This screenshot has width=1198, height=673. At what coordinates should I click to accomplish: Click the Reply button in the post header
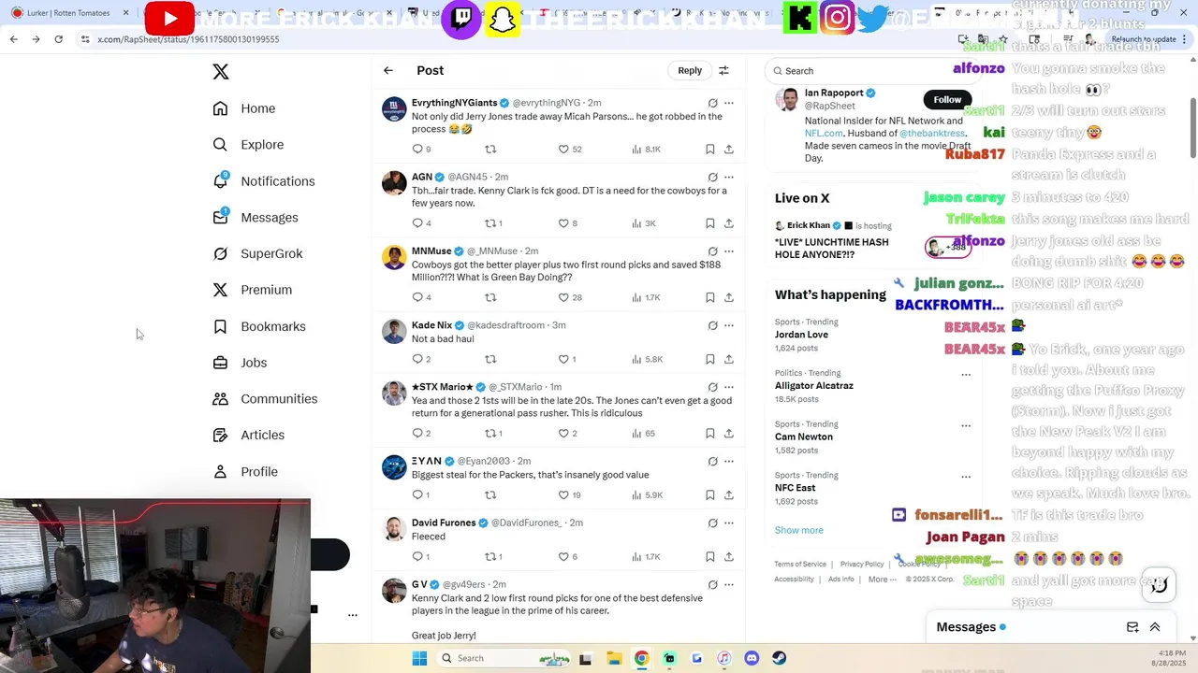coord(690,70)
